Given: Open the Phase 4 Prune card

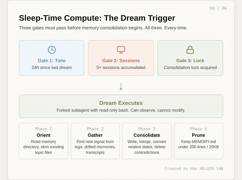Looking at the screenshot, I should (198, 141).
